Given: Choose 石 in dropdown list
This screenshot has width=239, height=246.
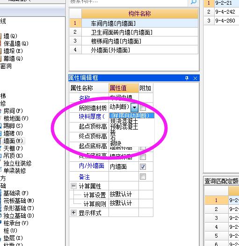Looking at the screenshot, I should 113,138.
